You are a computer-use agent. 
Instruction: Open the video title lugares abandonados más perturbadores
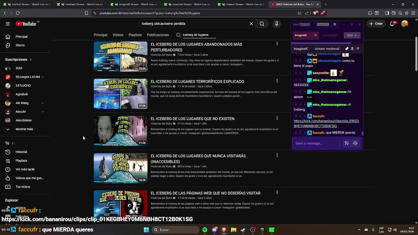coord(196,47)
